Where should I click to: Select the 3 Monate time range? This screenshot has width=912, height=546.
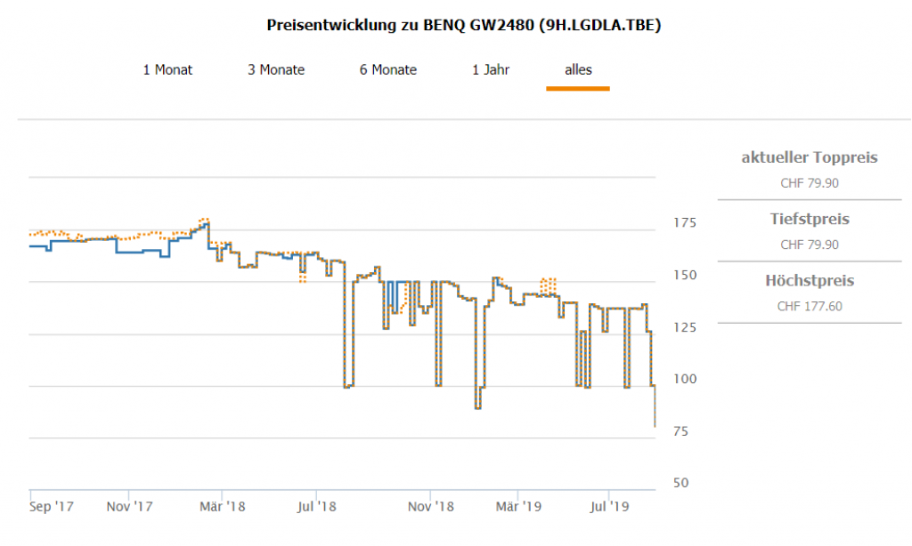coord(276,69)
